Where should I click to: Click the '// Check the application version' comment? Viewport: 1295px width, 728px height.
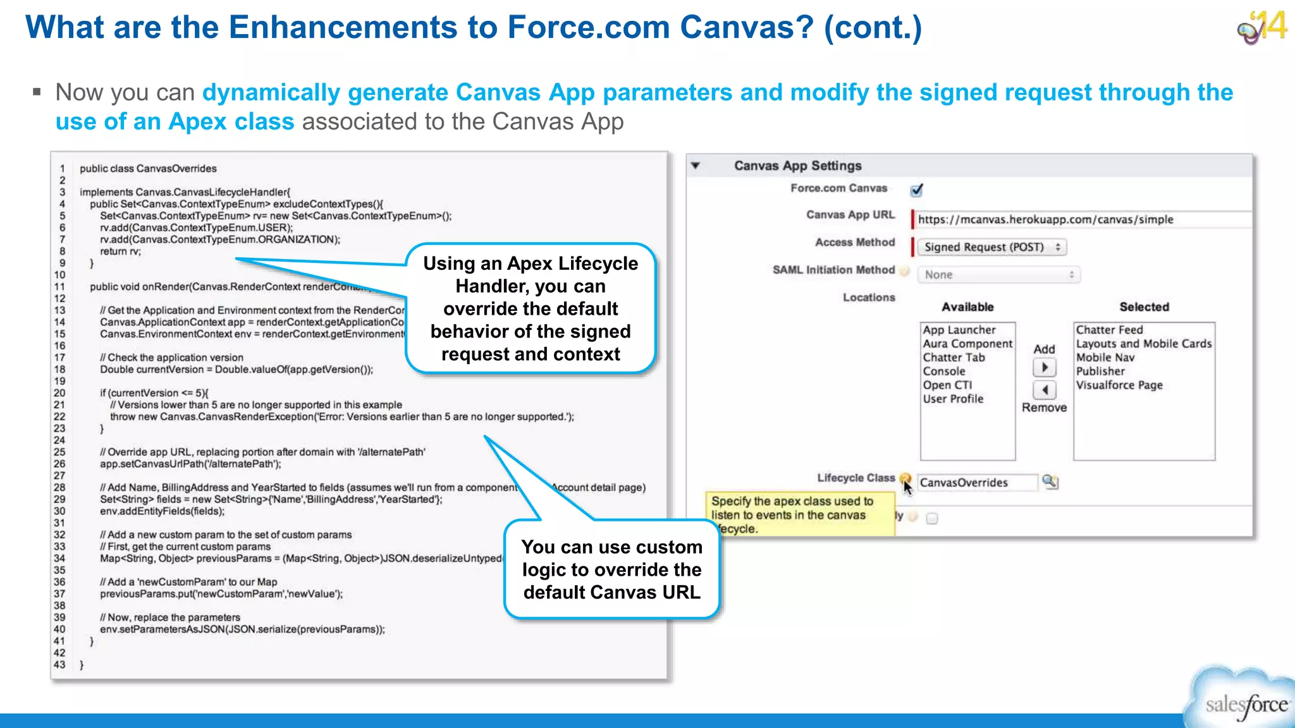tap(171, 358)
